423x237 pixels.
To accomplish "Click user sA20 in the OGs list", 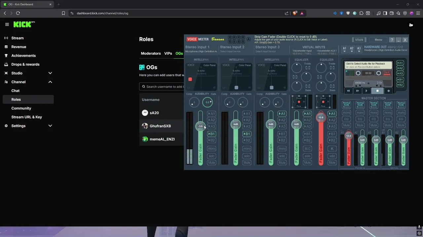I will pos(154,113).
